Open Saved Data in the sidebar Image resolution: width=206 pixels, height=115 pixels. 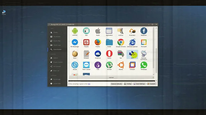[x=57, y=83]
